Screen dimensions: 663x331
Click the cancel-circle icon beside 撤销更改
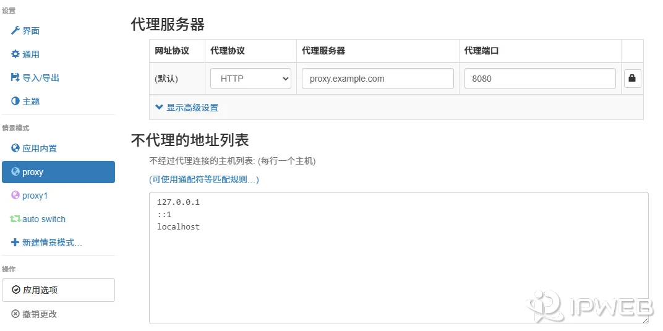pyautogui.click(x=15, y=314)
